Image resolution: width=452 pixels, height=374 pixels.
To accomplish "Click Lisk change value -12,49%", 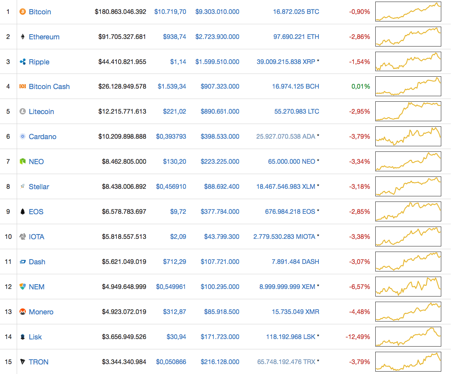I will [x=358, y=337].
